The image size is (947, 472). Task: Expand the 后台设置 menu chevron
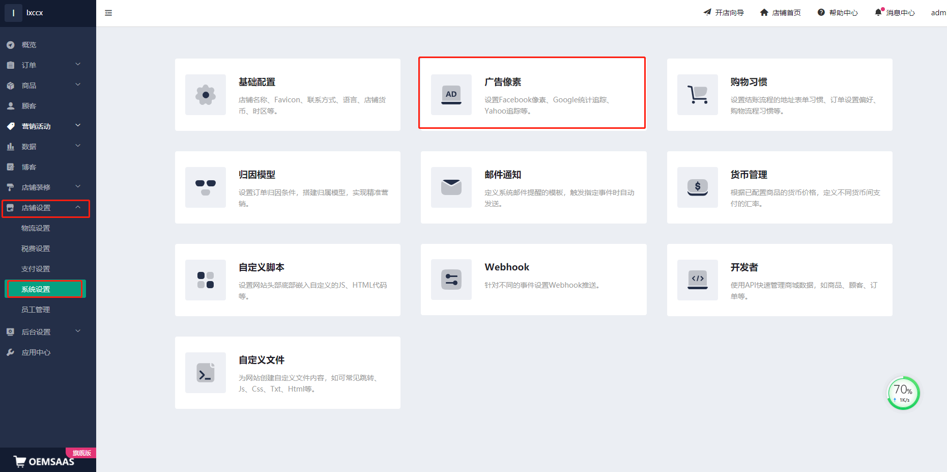78,331
